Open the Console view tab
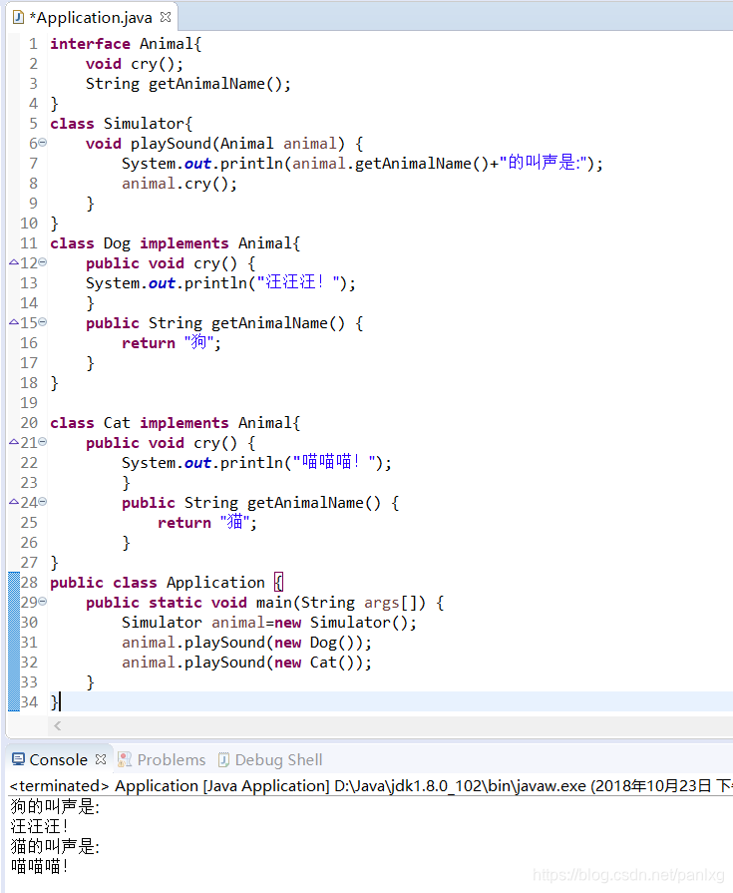 click(x=58, y=759)
